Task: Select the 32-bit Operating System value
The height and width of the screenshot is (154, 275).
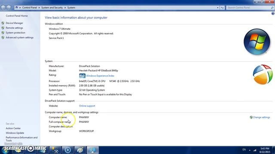Action: [x=92, y=90]
